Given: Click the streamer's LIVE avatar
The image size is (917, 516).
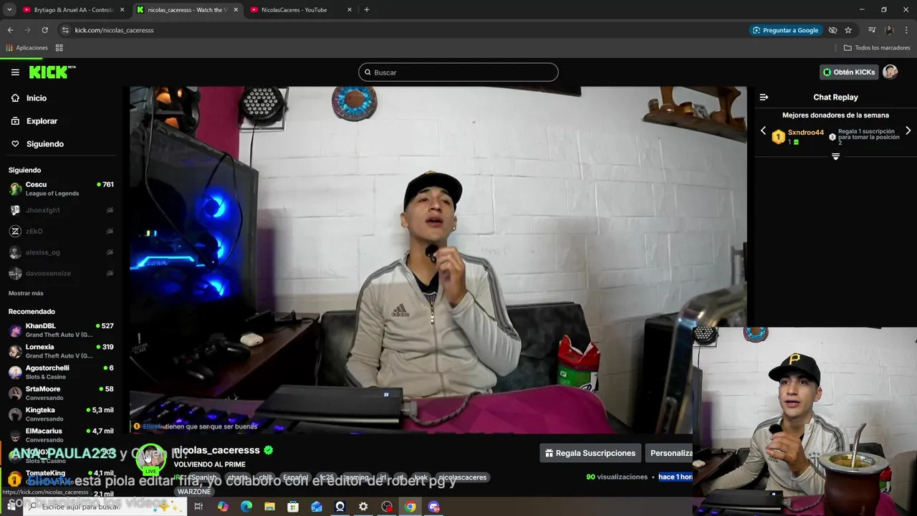Looking at the screenshot, I should pyautogui.click(x=150, y=459).
